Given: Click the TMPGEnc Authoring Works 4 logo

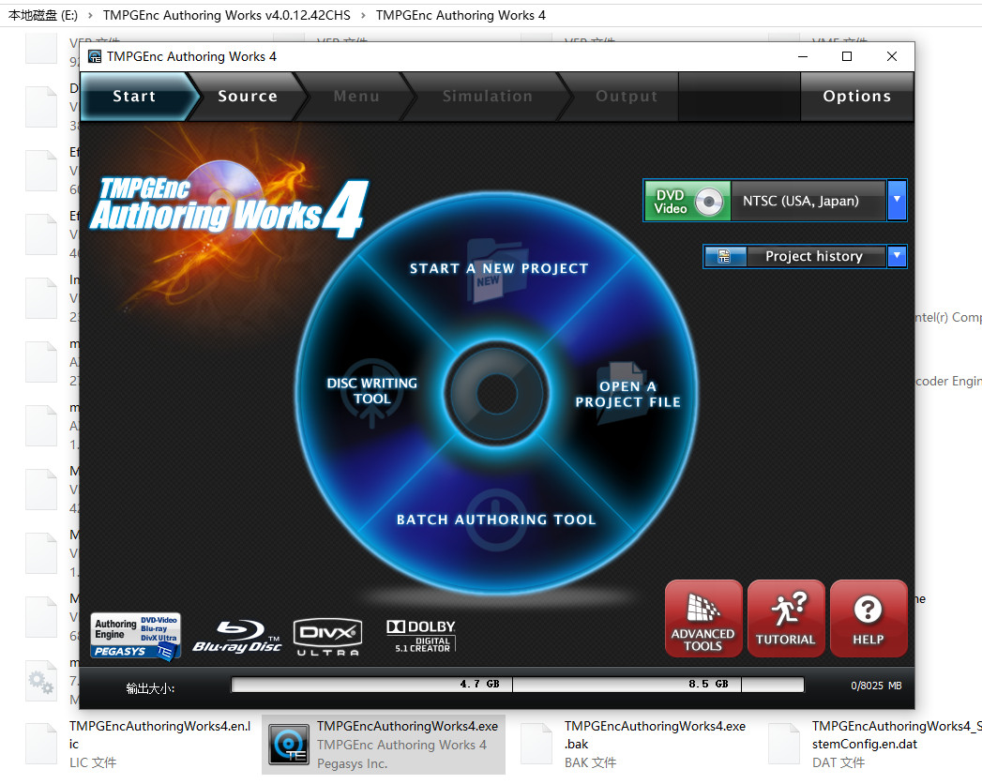Looking at the screenshot, I should 229,209.
